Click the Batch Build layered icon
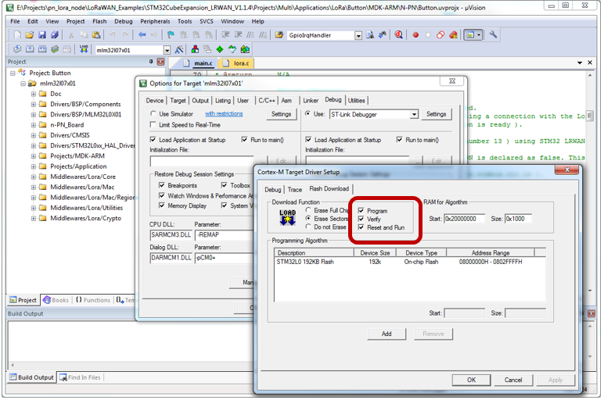Screen dimensions: 604x400 click(55, 49)
